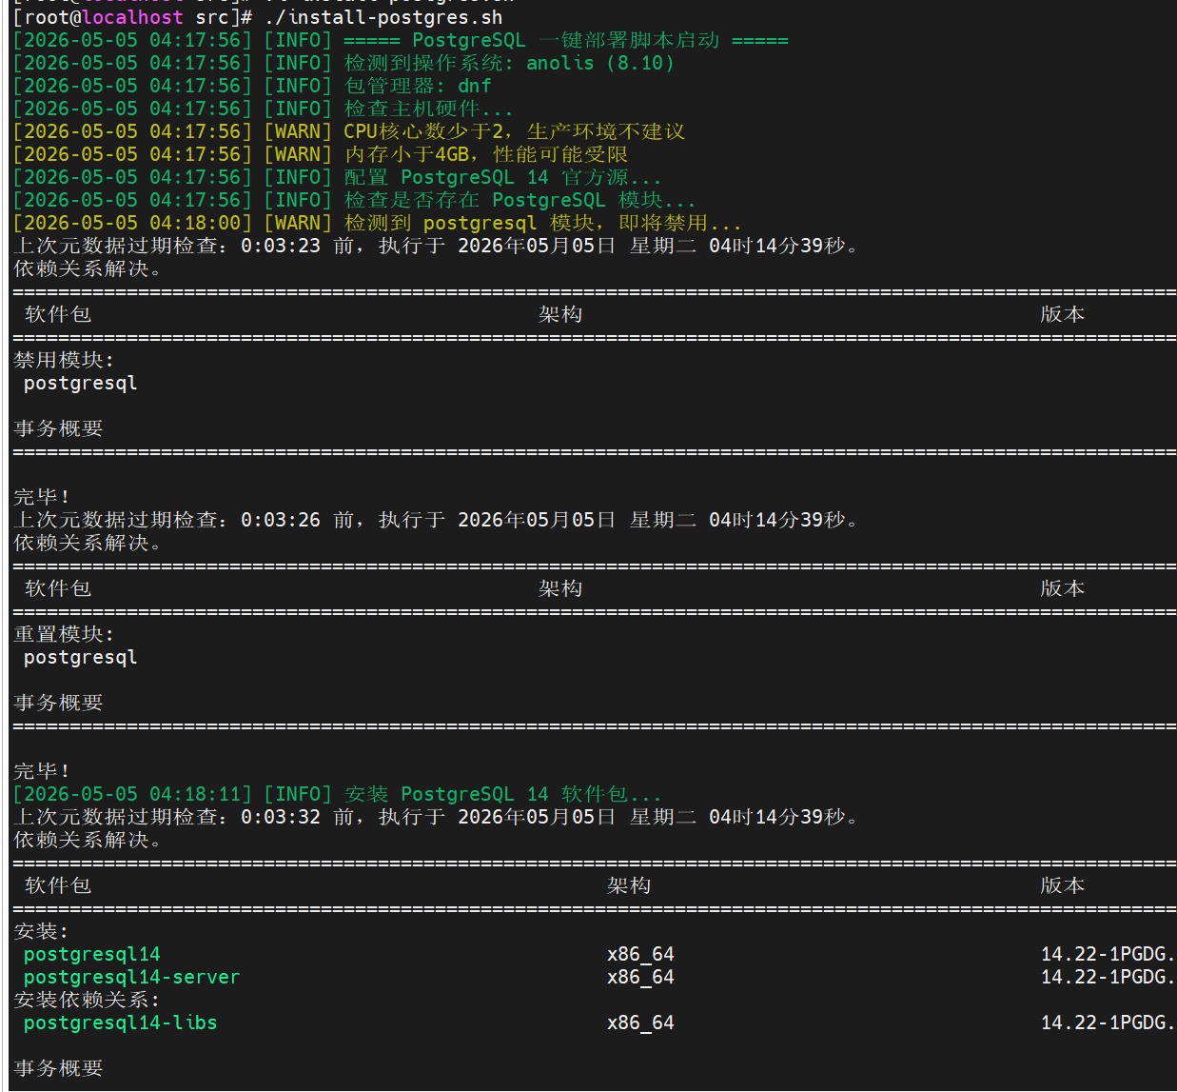Click the [2026-05-05 04:18:11] timestamp
The height and width of the screenshot is (1092, 1177).
click(133, 794)
